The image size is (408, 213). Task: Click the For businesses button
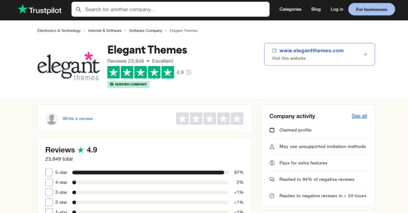(371, 9)
